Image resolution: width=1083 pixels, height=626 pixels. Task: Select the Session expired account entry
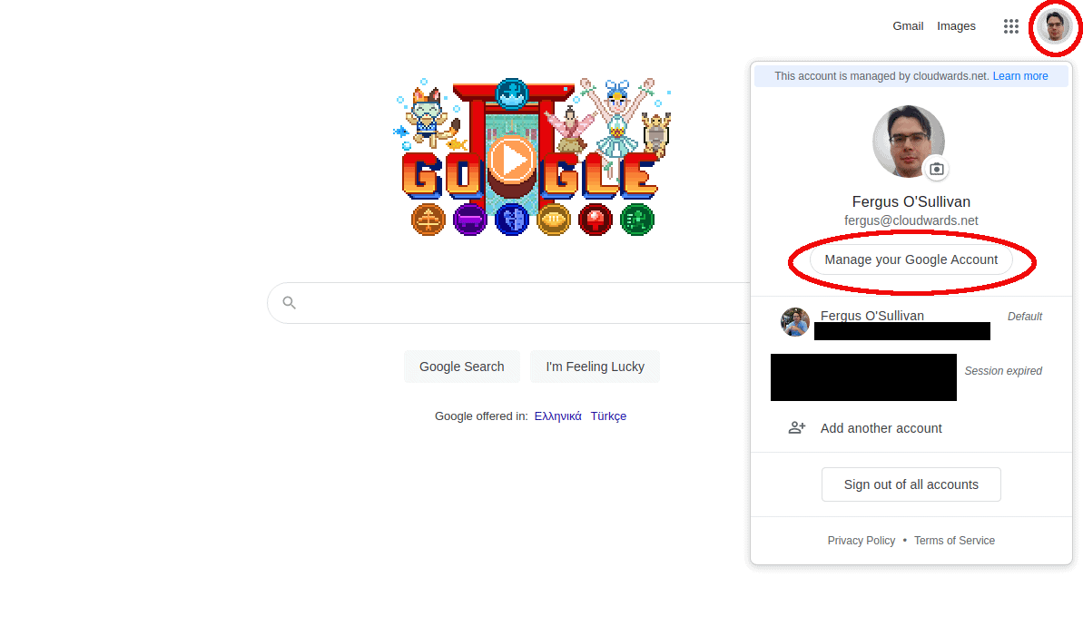[x=911, y=377]
